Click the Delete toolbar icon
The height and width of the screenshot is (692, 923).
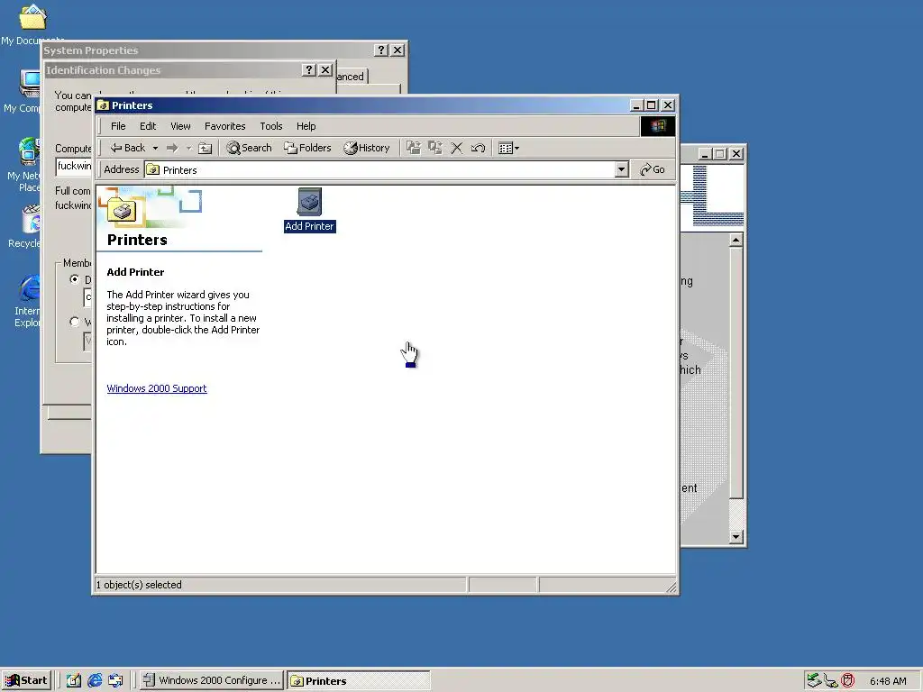point(457,149)
